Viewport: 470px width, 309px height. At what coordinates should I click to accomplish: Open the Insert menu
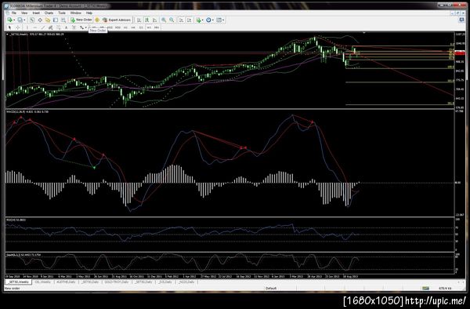pos(36,13)
